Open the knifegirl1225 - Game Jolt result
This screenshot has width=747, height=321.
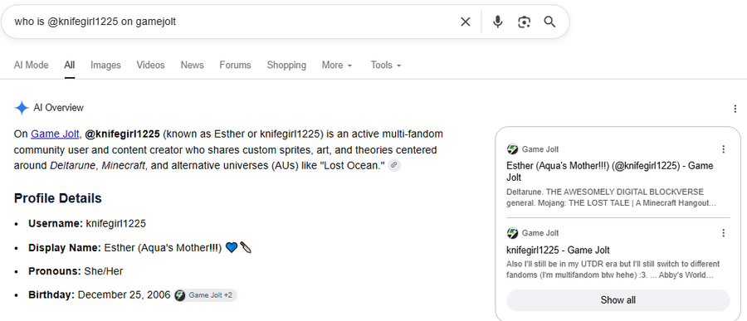click(558, 250)
